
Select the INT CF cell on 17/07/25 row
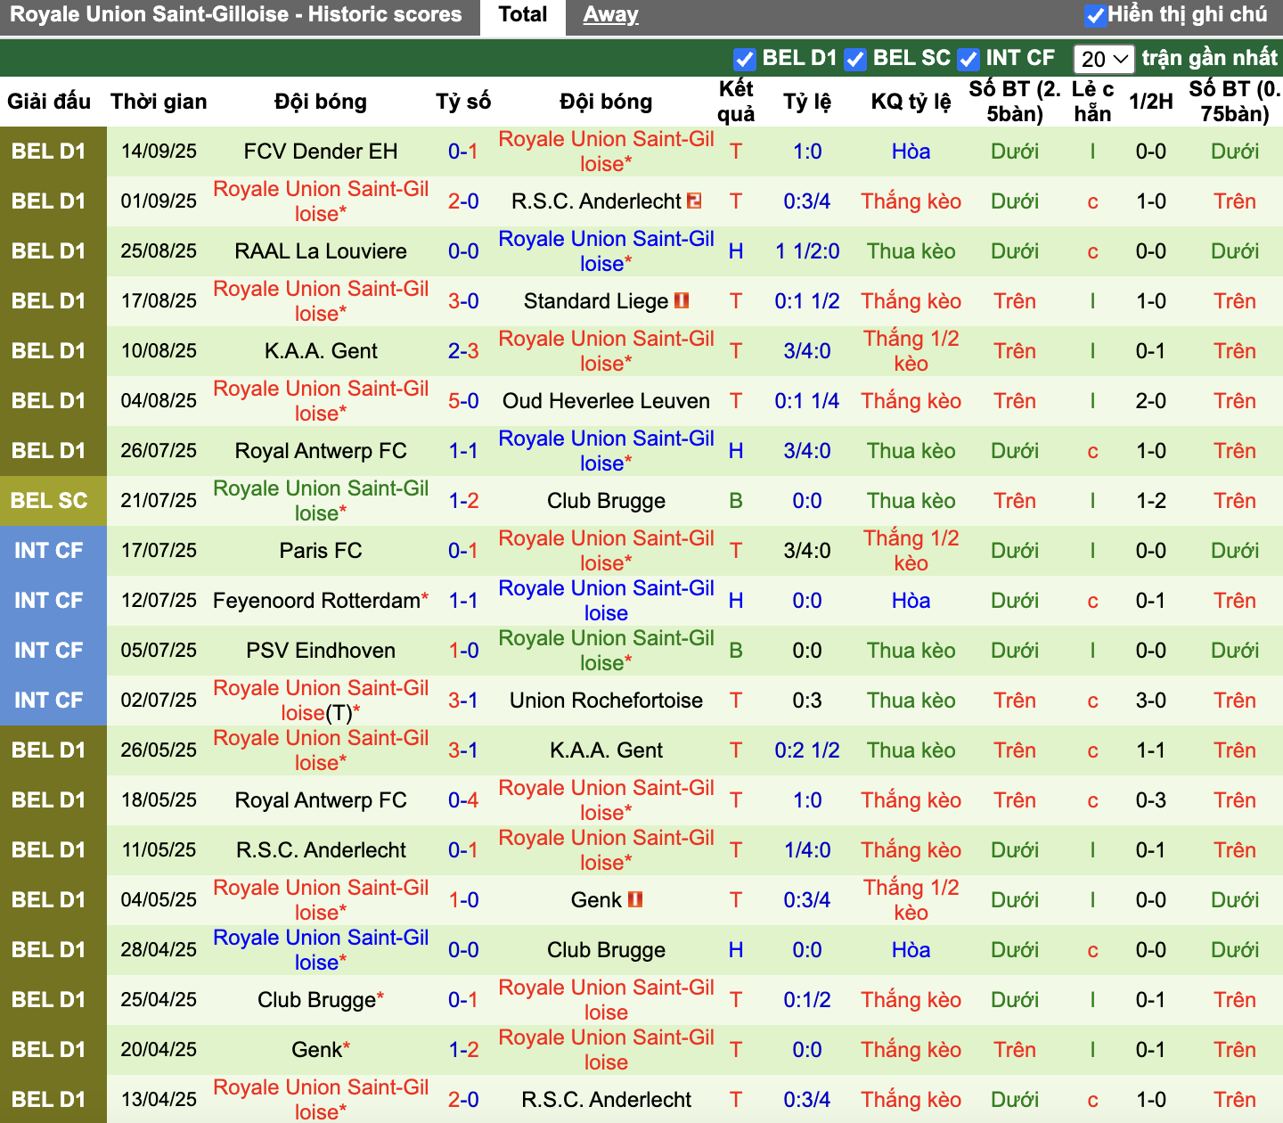pyautogui.click(x=53, y=551)
